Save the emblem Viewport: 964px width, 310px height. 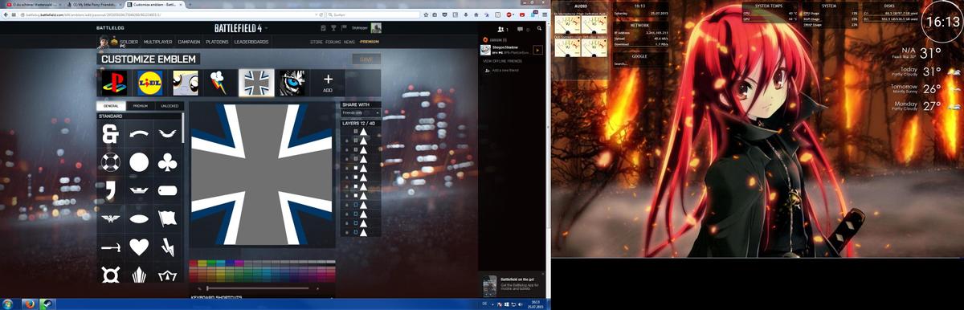click(x=367, y=59)
